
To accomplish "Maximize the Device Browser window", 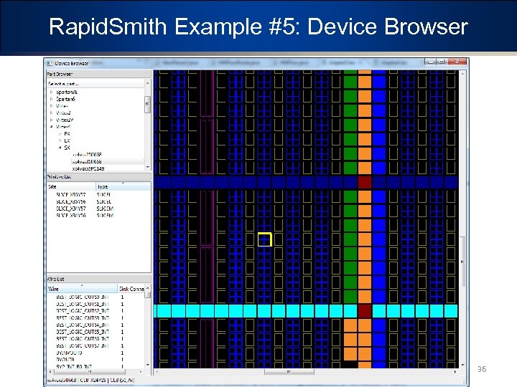I will pos(442,62).
